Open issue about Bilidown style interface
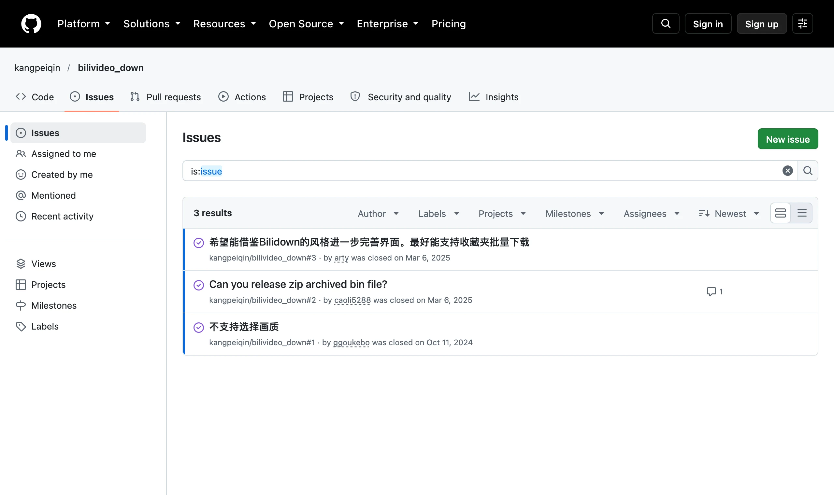 369,242
